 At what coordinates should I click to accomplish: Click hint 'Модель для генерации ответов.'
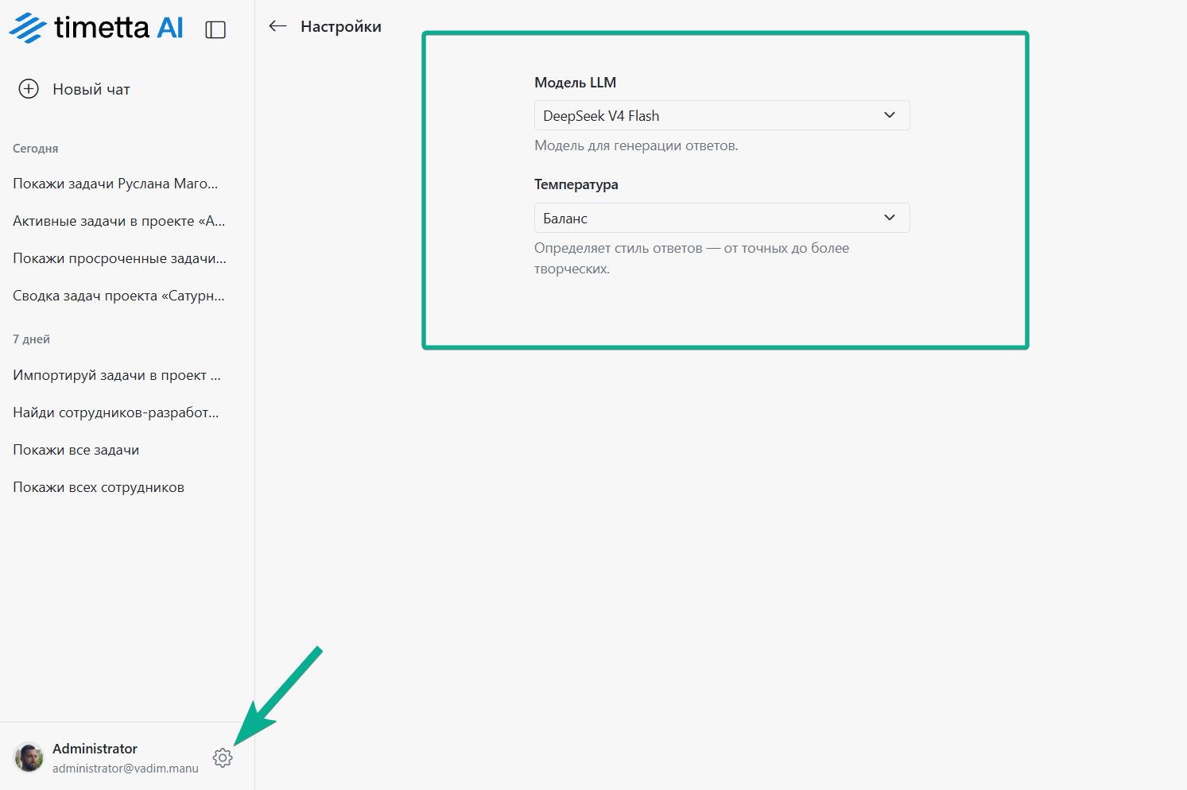click(x=636, y=145)
